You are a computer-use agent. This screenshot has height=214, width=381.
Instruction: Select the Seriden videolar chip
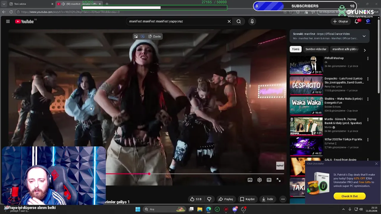(316, 49)
